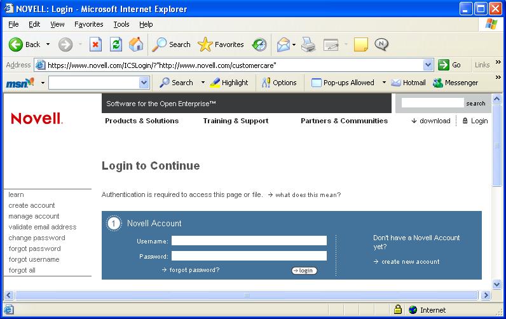The image size is (506, 319).
Task: Open the Edit menu
Action: click(x=34, y=24)
